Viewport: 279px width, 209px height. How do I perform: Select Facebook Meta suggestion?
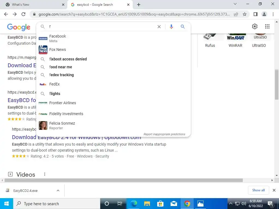pos(113,38)
